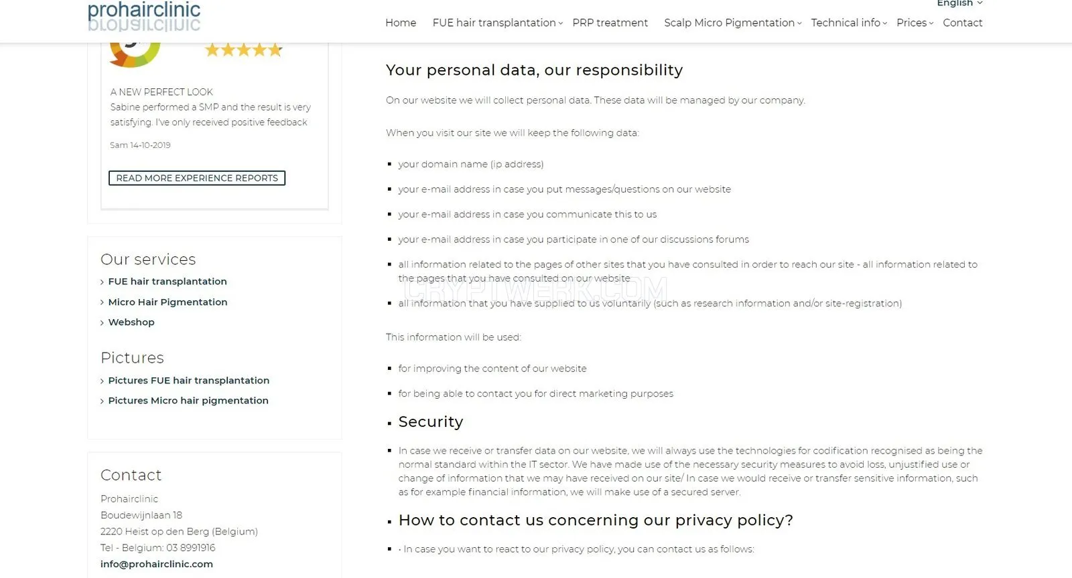Click the info@prohairclinic.com email link
Viewport: 1072px width, 578px height.
[x=157, y=564]
